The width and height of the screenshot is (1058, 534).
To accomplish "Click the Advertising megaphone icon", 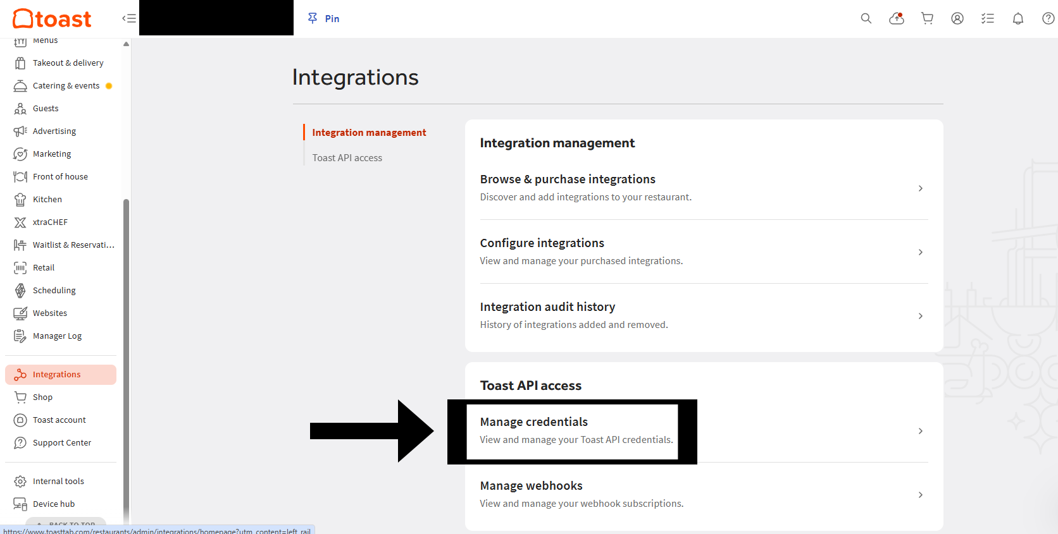I will click(x=20, y=131).
